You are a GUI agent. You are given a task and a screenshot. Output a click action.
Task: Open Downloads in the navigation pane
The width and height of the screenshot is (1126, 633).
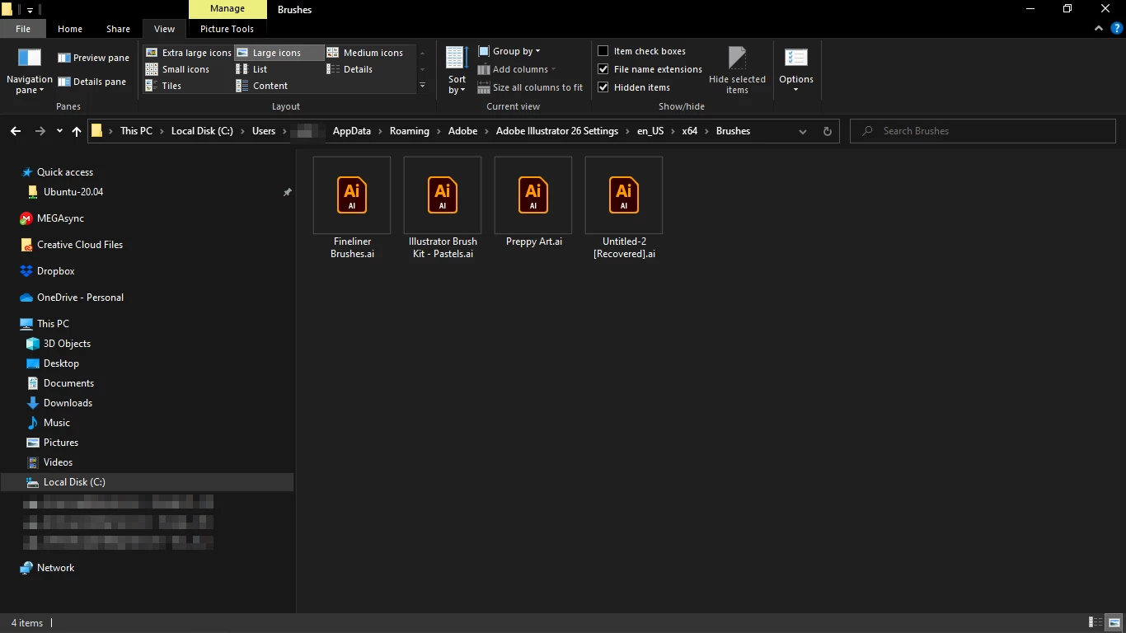tap(68, 403)
